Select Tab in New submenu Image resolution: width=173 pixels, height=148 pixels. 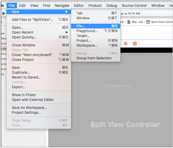tap(96, 13)
